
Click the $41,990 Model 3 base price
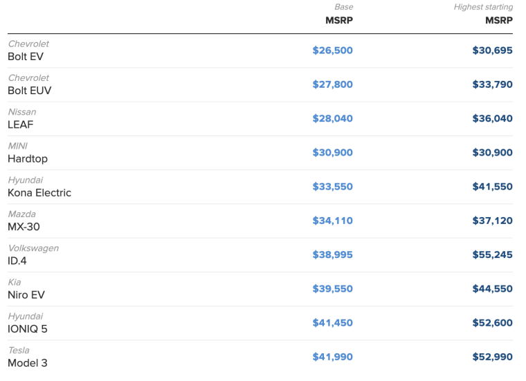point(332,357)
